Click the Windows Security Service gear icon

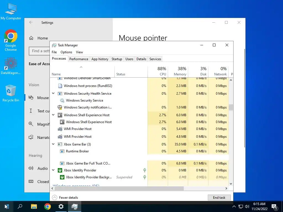click(62, 100)
